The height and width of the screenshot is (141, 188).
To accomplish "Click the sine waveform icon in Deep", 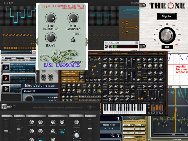I will click(123, 23).
